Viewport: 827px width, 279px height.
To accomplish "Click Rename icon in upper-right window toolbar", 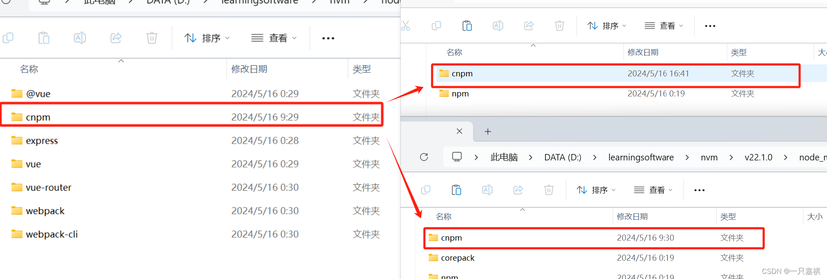I will (x=498, y=26).
